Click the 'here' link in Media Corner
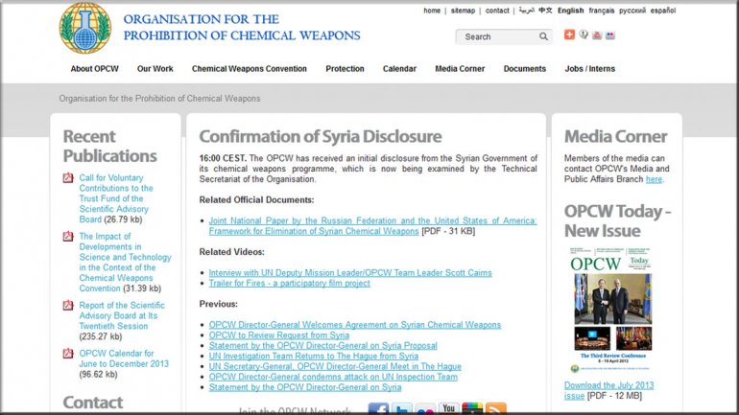 [x=654, y=179]
